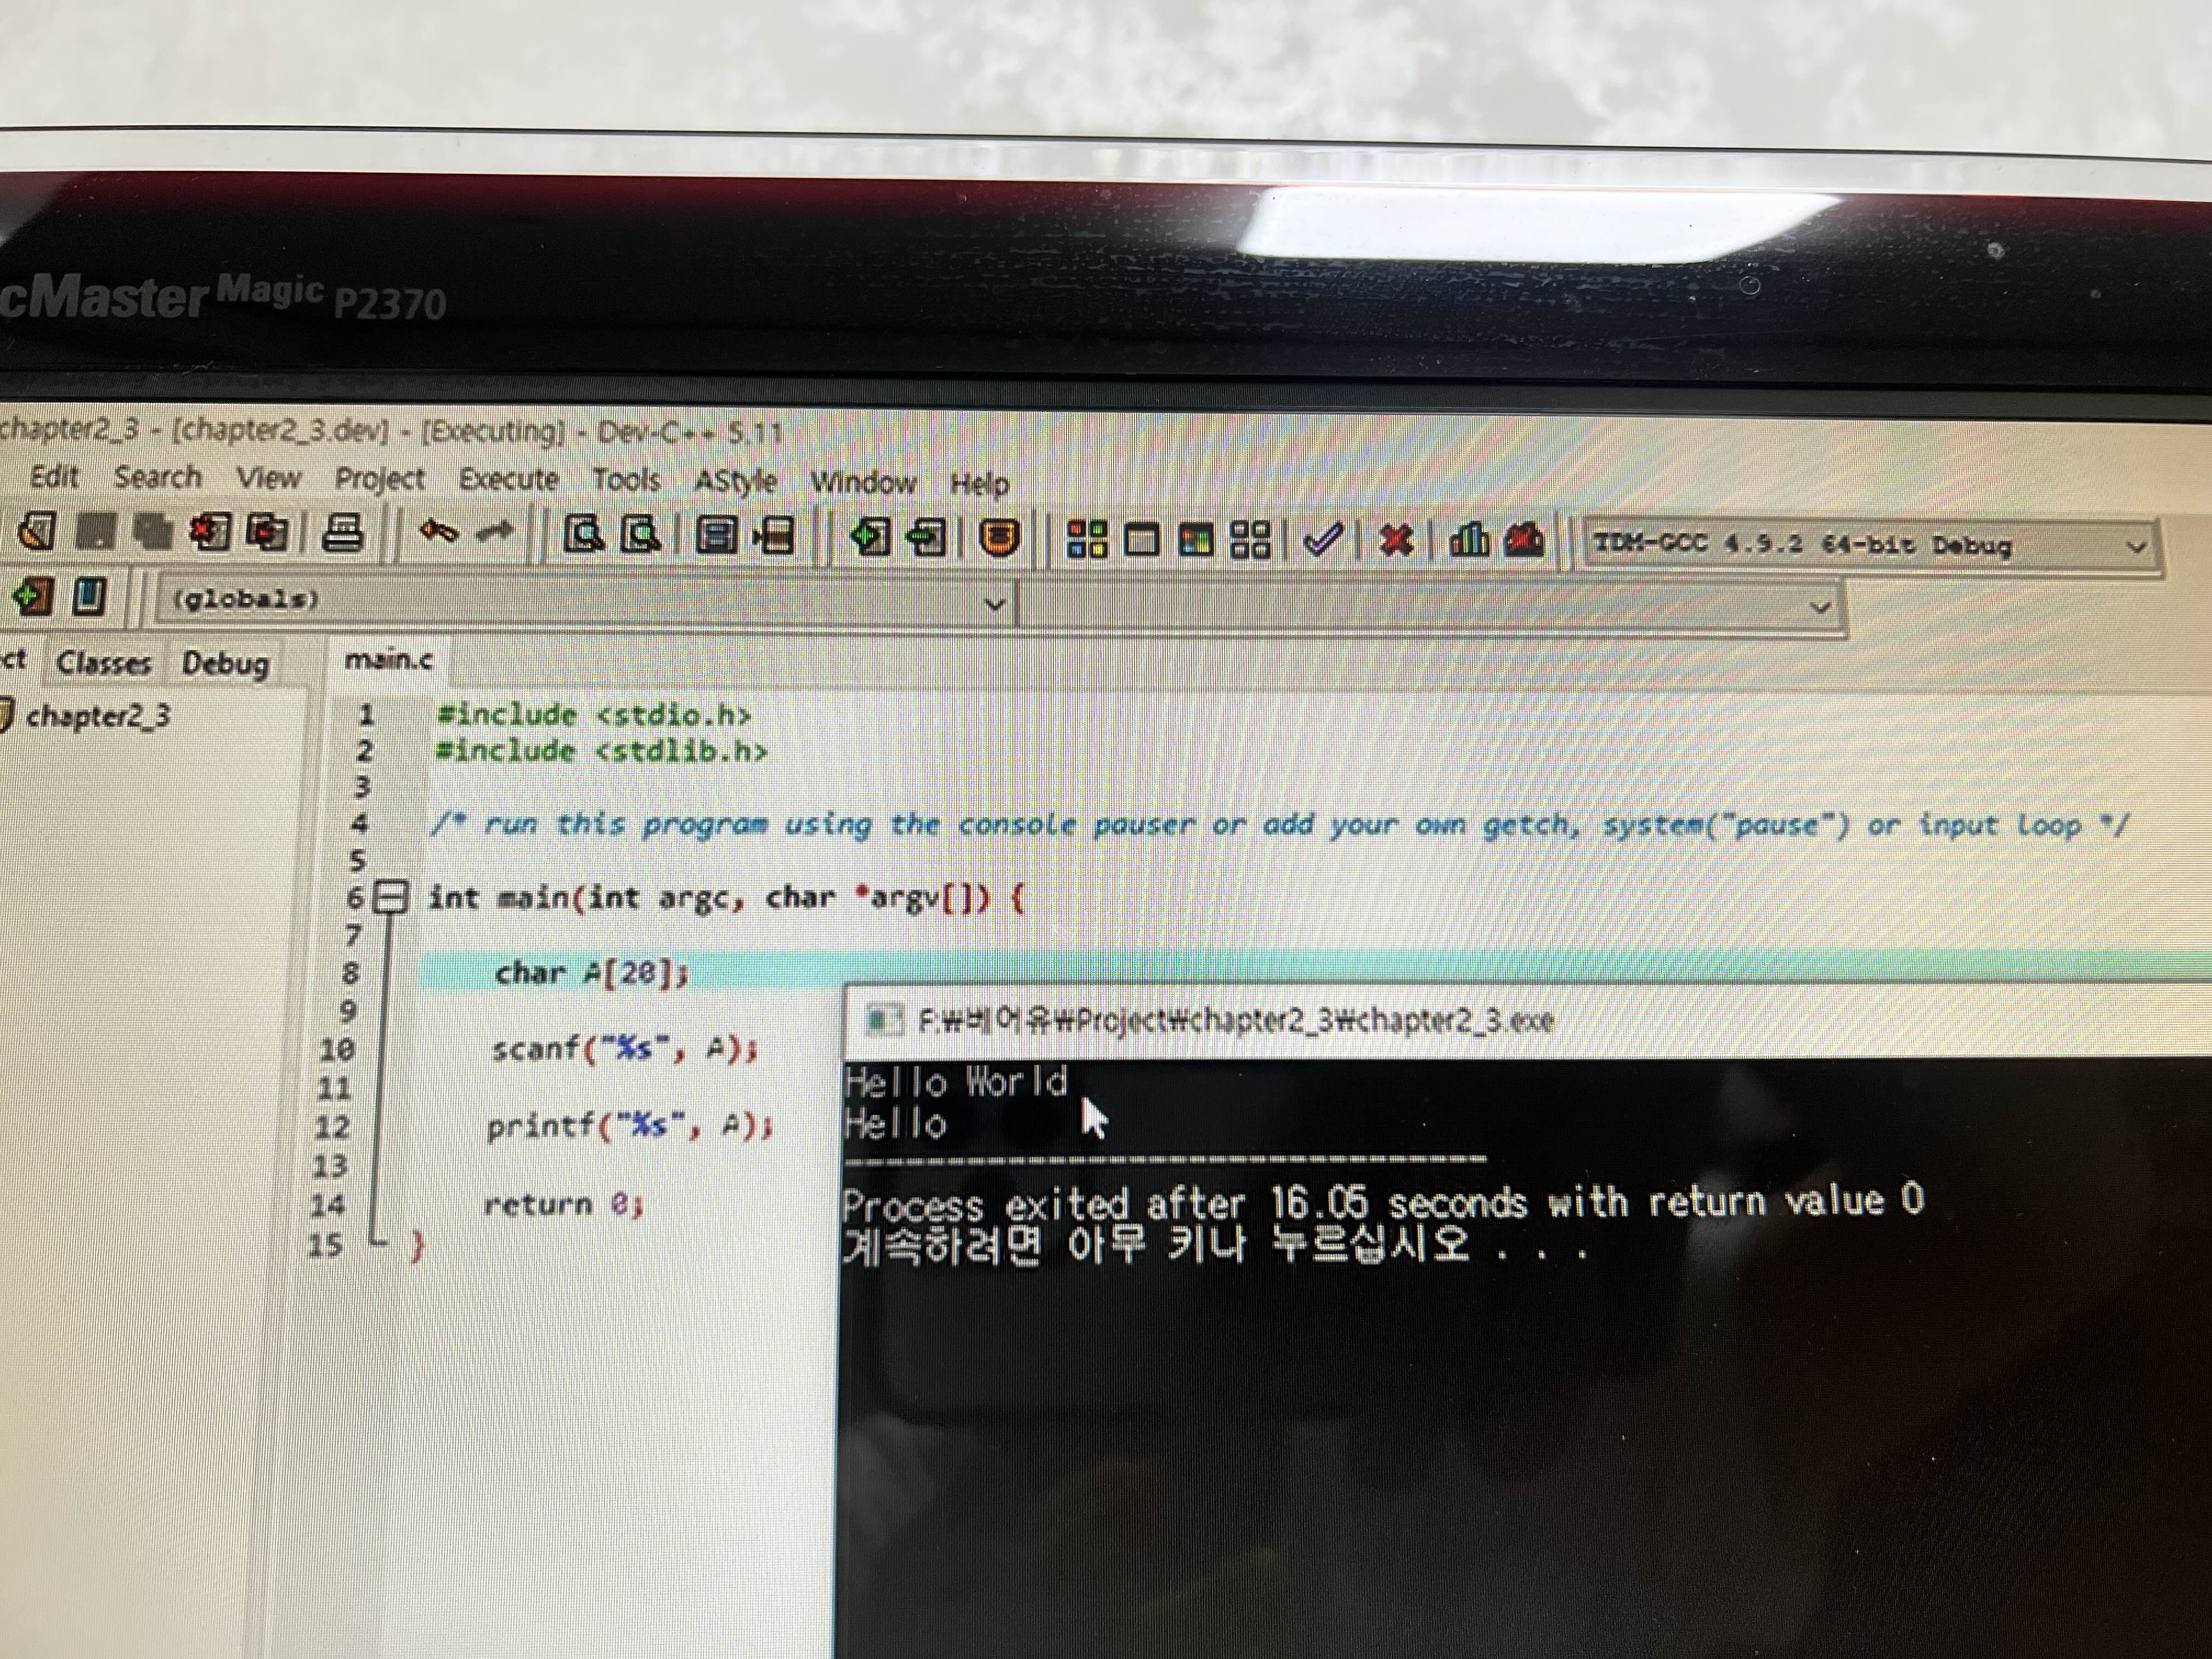The image size is (2212, 1659).
Task: Open the View menu
Action: [x=268, y=478]
